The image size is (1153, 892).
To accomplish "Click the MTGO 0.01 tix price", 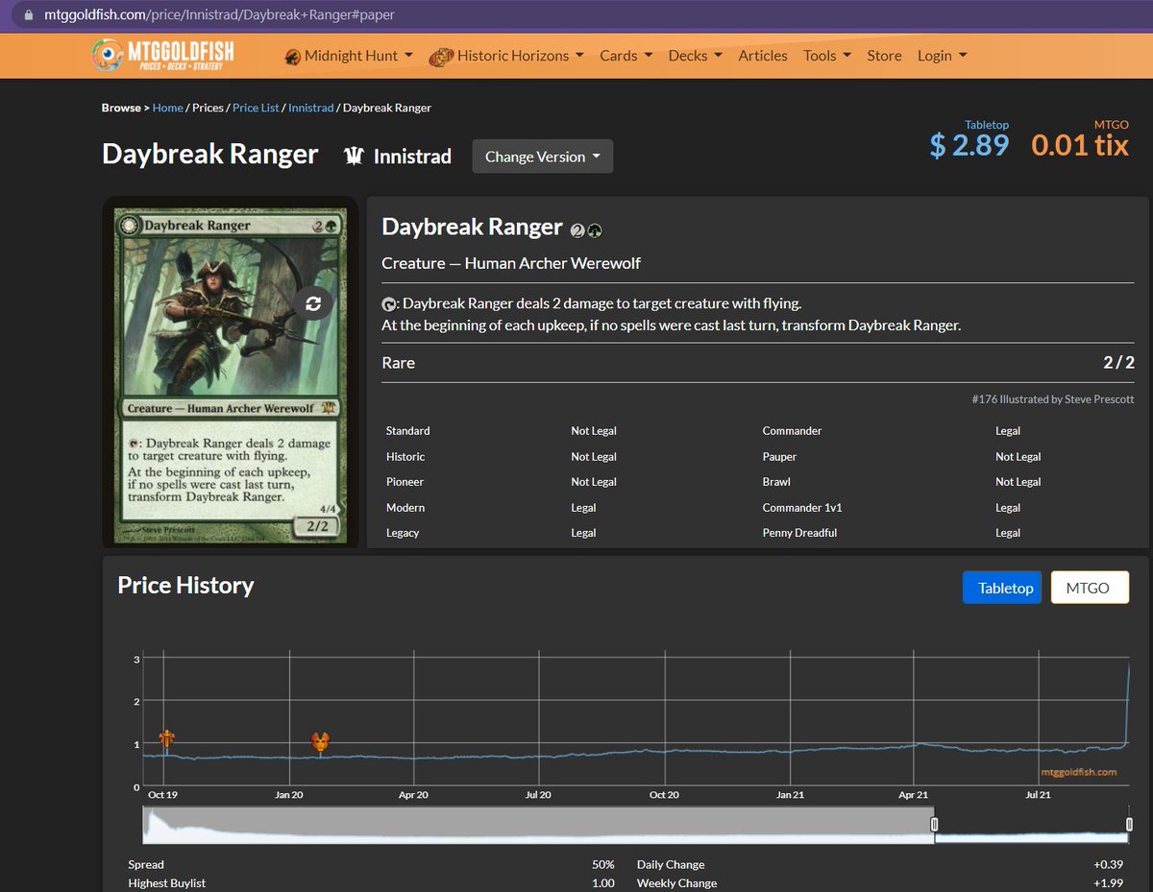I will [x=1080, y=144].
